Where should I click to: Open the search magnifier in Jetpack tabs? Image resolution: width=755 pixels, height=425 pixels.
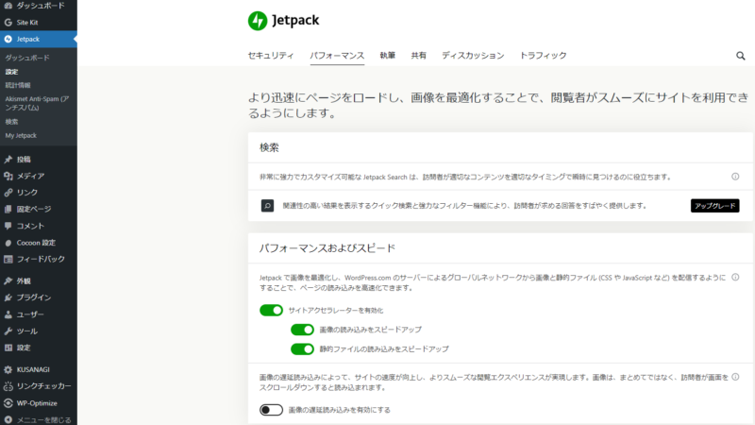click(740, 56)
